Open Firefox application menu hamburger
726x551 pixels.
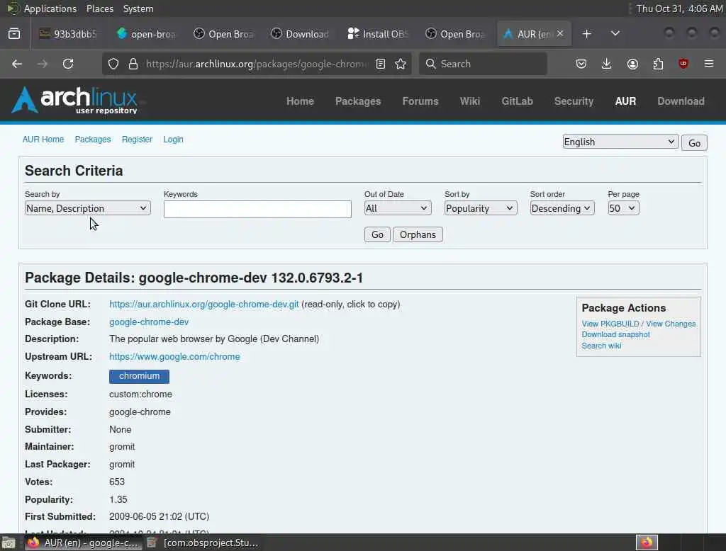tap(709, 64)
